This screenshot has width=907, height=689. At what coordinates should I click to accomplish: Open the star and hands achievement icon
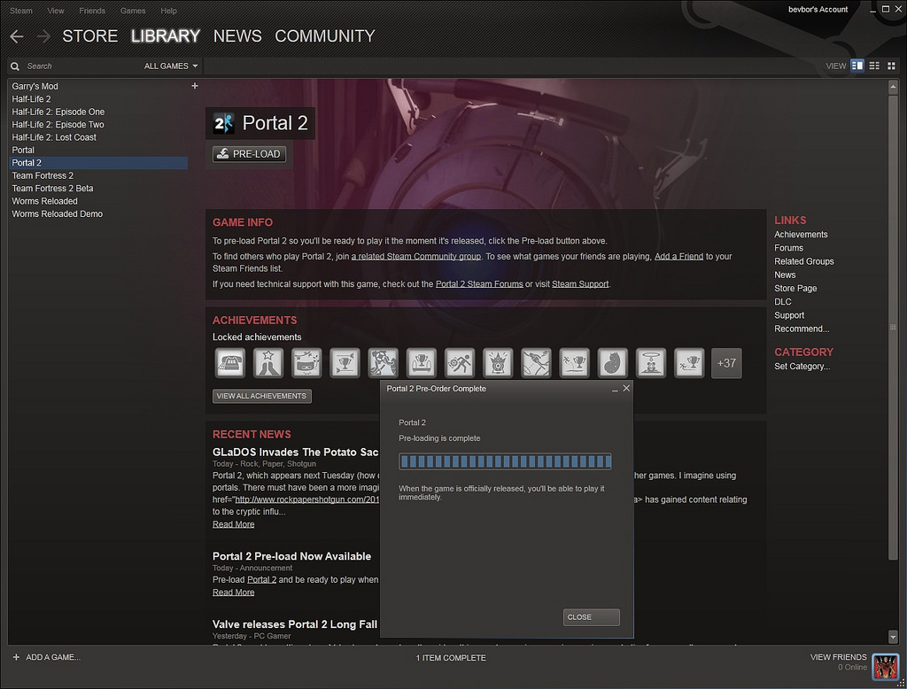[x=268, y=363]
